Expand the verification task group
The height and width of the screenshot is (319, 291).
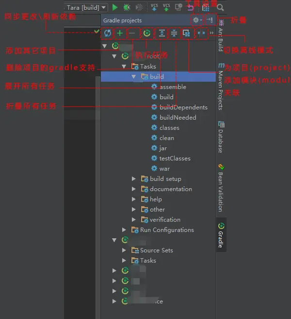[133, 219]
